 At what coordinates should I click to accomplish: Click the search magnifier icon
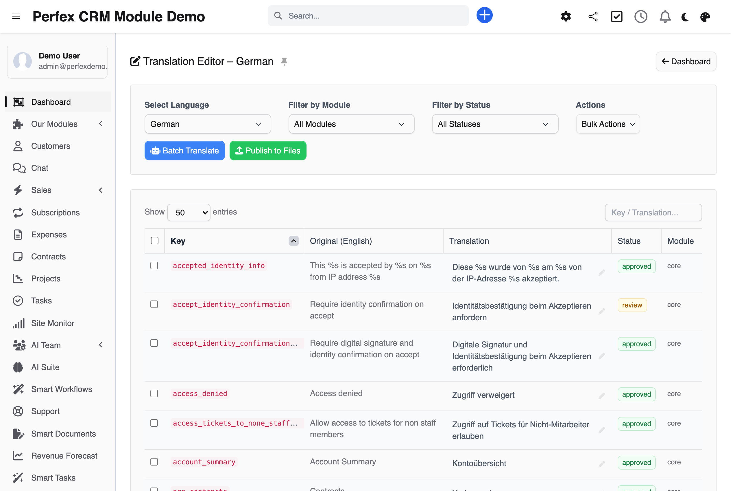278,16
